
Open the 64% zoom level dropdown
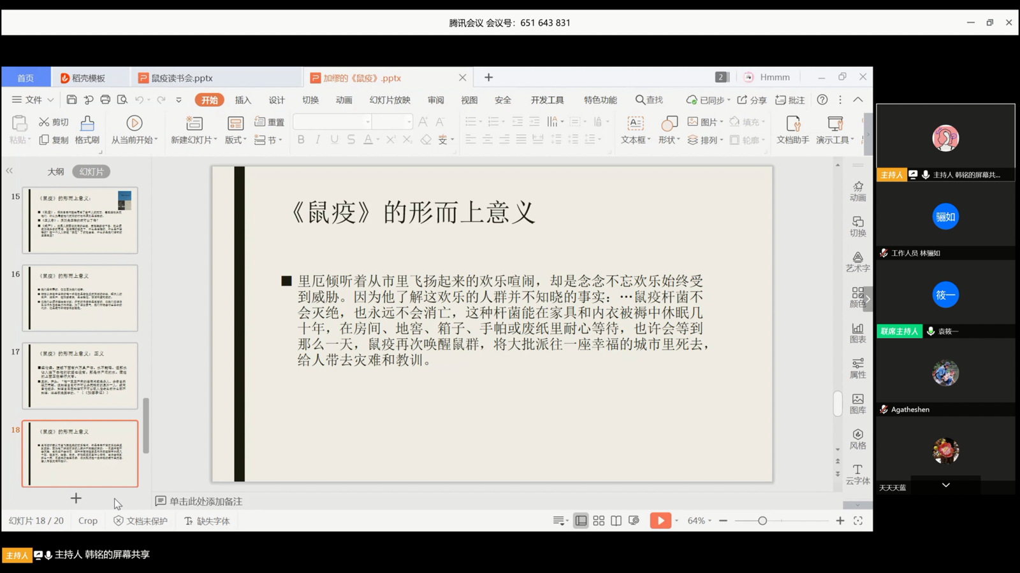click(x=699, y=521)
